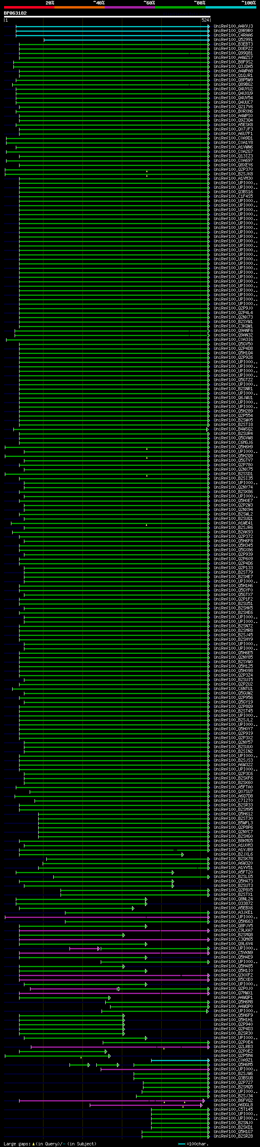260x1147 pixels.
Task: Select hit label UniRef100_Q1QJR1
Action: point(233,75)
